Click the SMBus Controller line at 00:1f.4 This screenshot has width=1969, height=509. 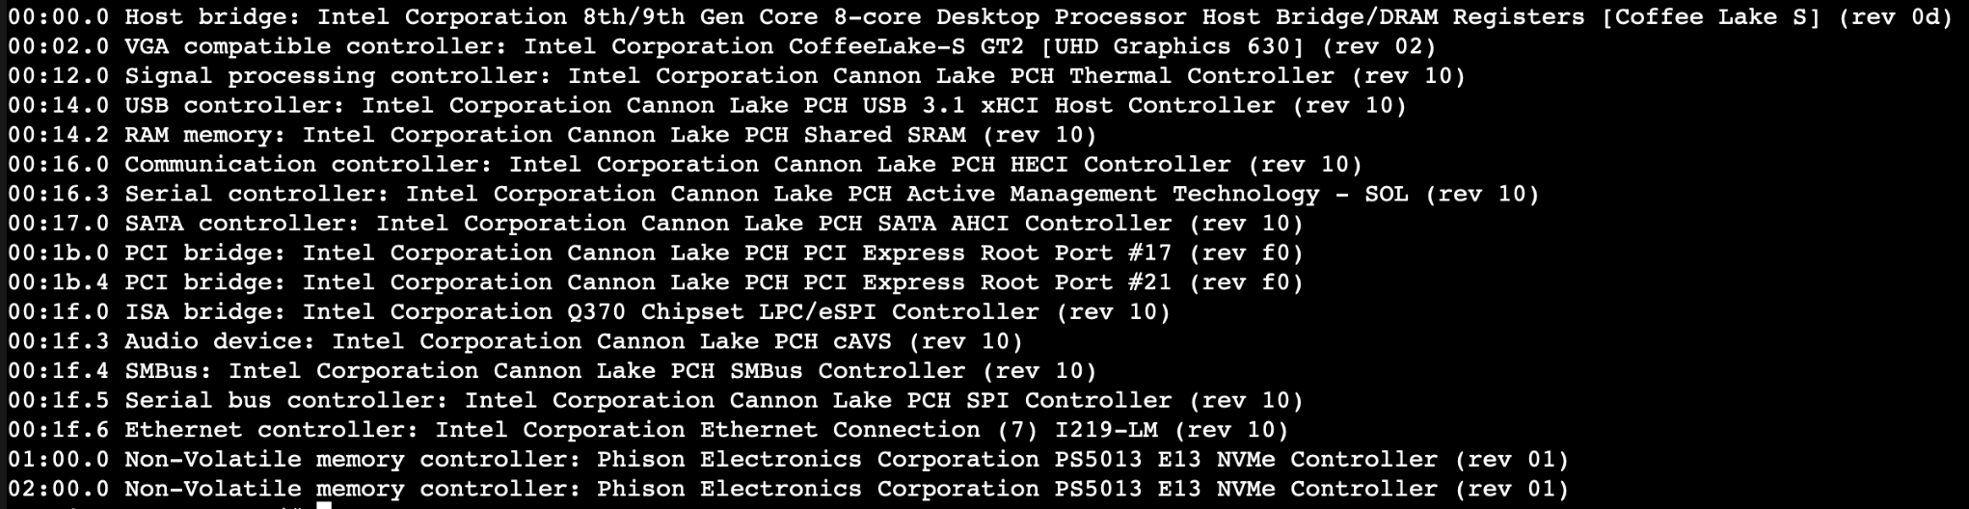click(x=552, y=371)
